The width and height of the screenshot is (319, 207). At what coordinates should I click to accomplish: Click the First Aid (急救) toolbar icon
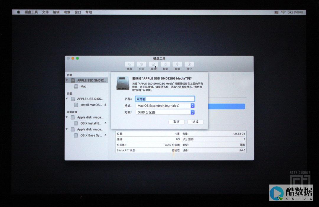pos(129,64)
